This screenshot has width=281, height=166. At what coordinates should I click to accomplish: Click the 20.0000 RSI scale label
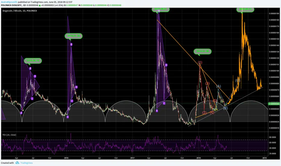pos(272,154)
